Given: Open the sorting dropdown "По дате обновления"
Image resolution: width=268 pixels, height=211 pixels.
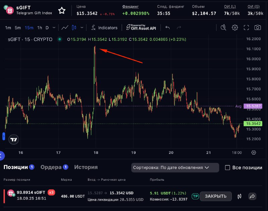Looking at the screenshot, I should click(x=175, y=168).
